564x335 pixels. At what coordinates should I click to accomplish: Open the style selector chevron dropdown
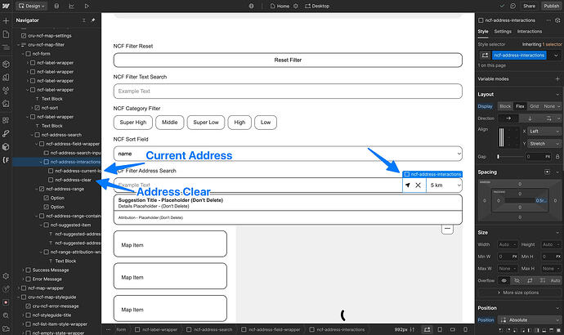pyautogui.click(x=556, y=56)
